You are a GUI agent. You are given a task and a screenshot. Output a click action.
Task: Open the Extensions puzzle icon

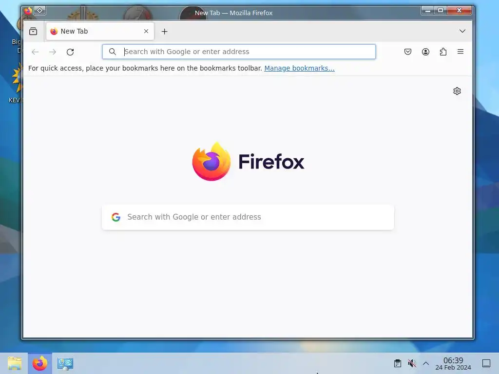pyautogui.click(x=443, y=52)
